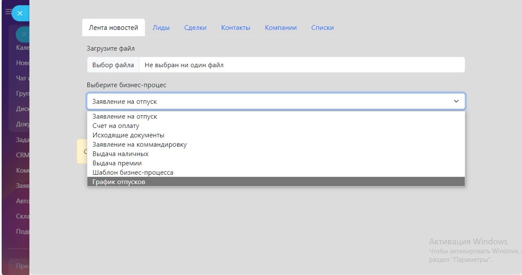Pick the Шаблон бизнес-процесса option

pyautogui.click(x=133, y=172)
